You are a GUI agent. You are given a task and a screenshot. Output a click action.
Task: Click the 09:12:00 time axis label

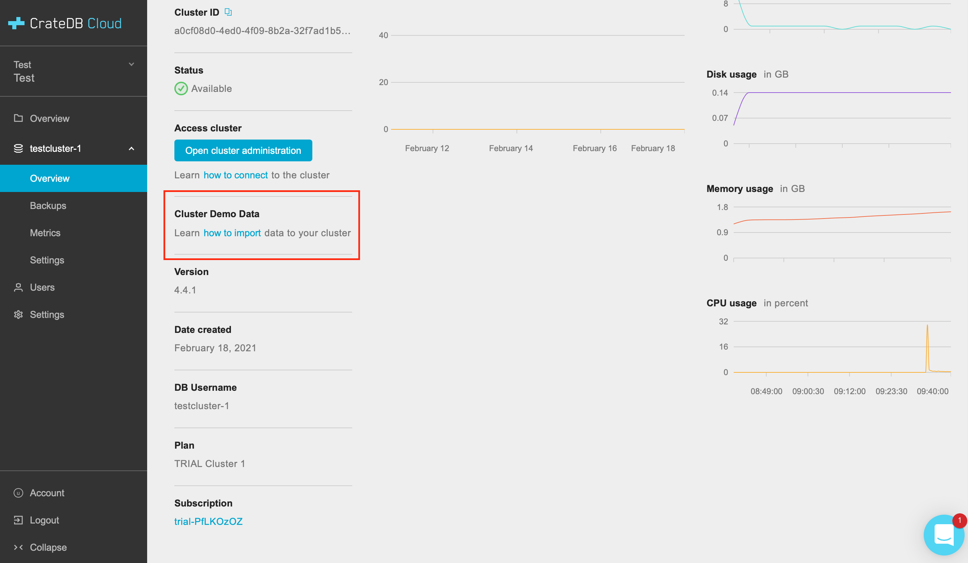[x=850, y=391]
